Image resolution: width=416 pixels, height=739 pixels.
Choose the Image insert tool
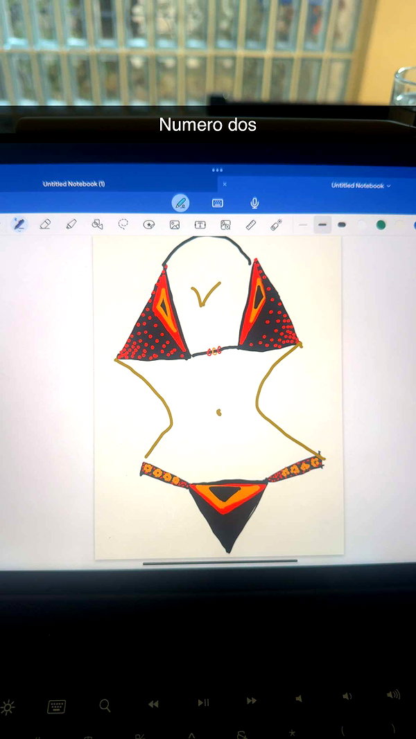175,225
